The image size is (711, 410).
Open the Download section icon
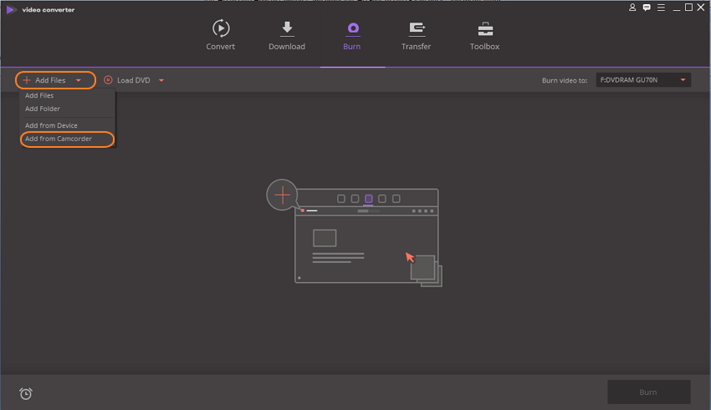pyautogui.click(x=287, y=28)
